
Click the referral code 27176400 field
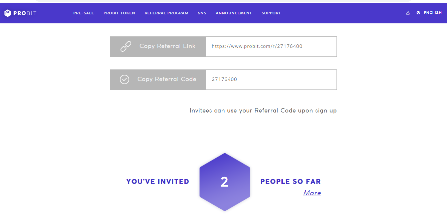271,79
